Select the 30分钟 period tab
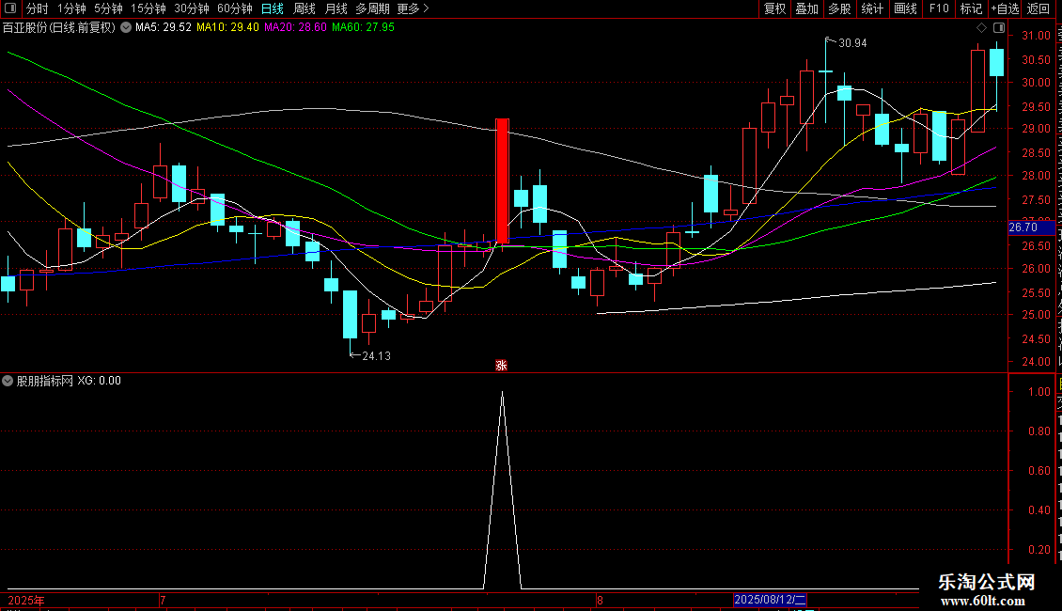This screenshot has height=611, width=1062. pos(191,8)
